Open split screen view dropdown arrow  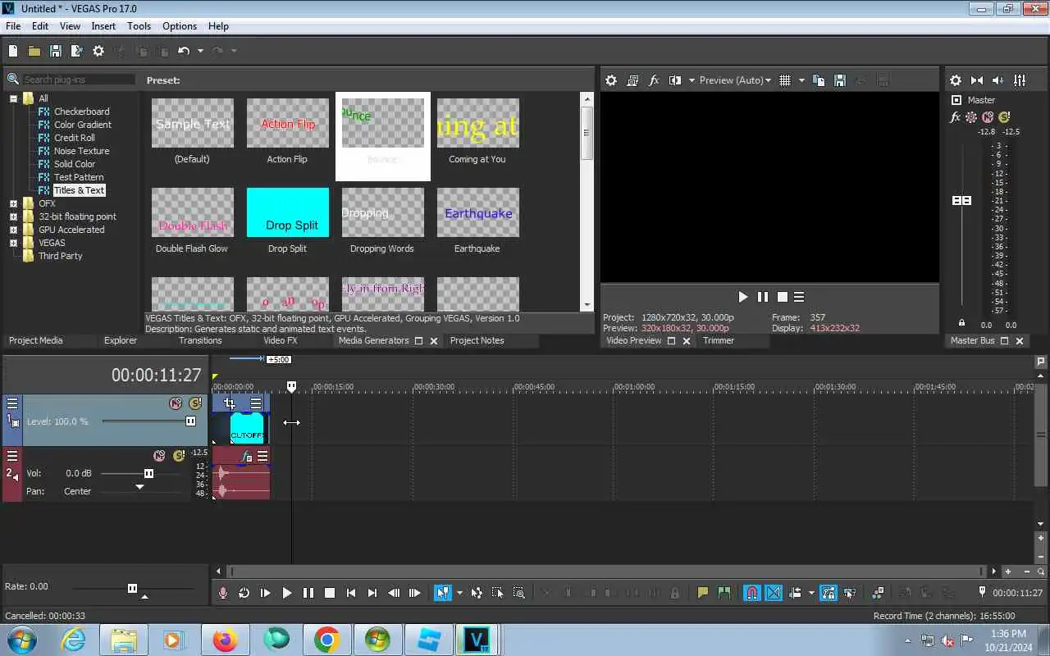pyautogui.click(x=692, y=80)
